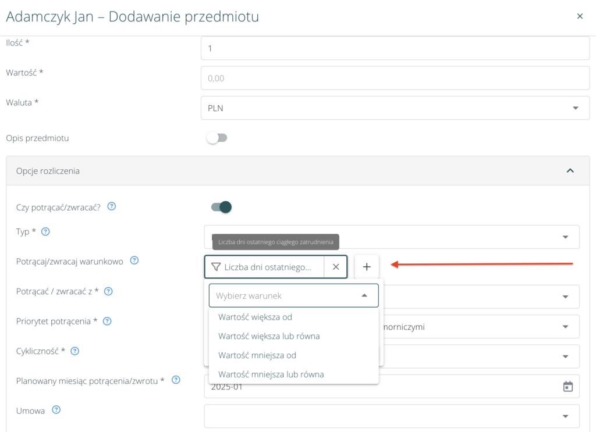This screenshot has height=432, width=596.
Task: Enable the Opis przedmiotu switch
Action: tap(217, 138)
